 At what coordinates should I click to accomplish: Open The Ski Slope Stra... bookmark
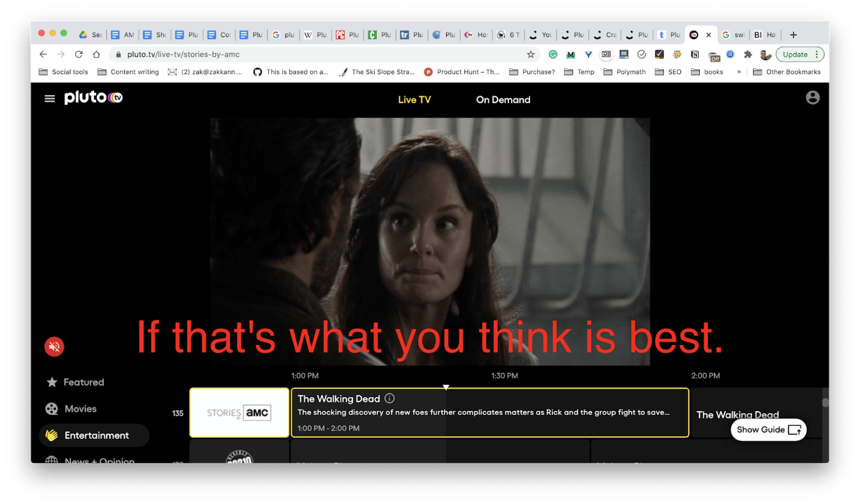[x=377, y=72]
